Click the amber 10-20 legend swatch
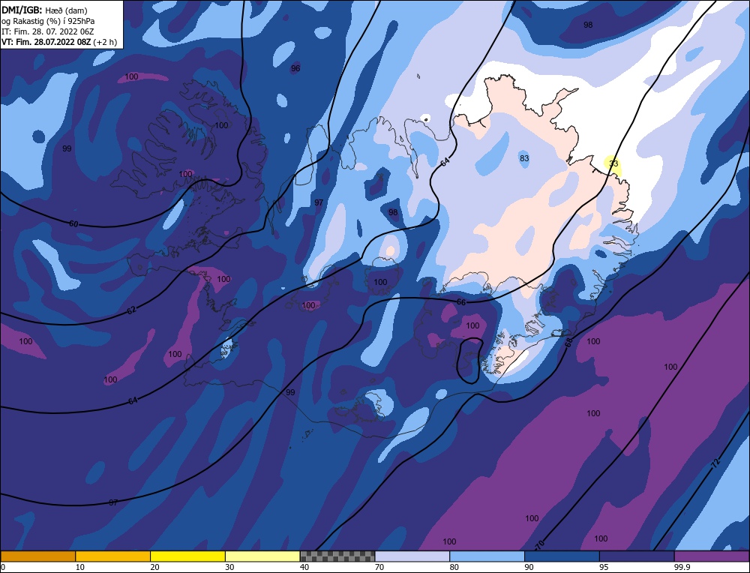Screen dimensions: 750x573 point(113,556)
